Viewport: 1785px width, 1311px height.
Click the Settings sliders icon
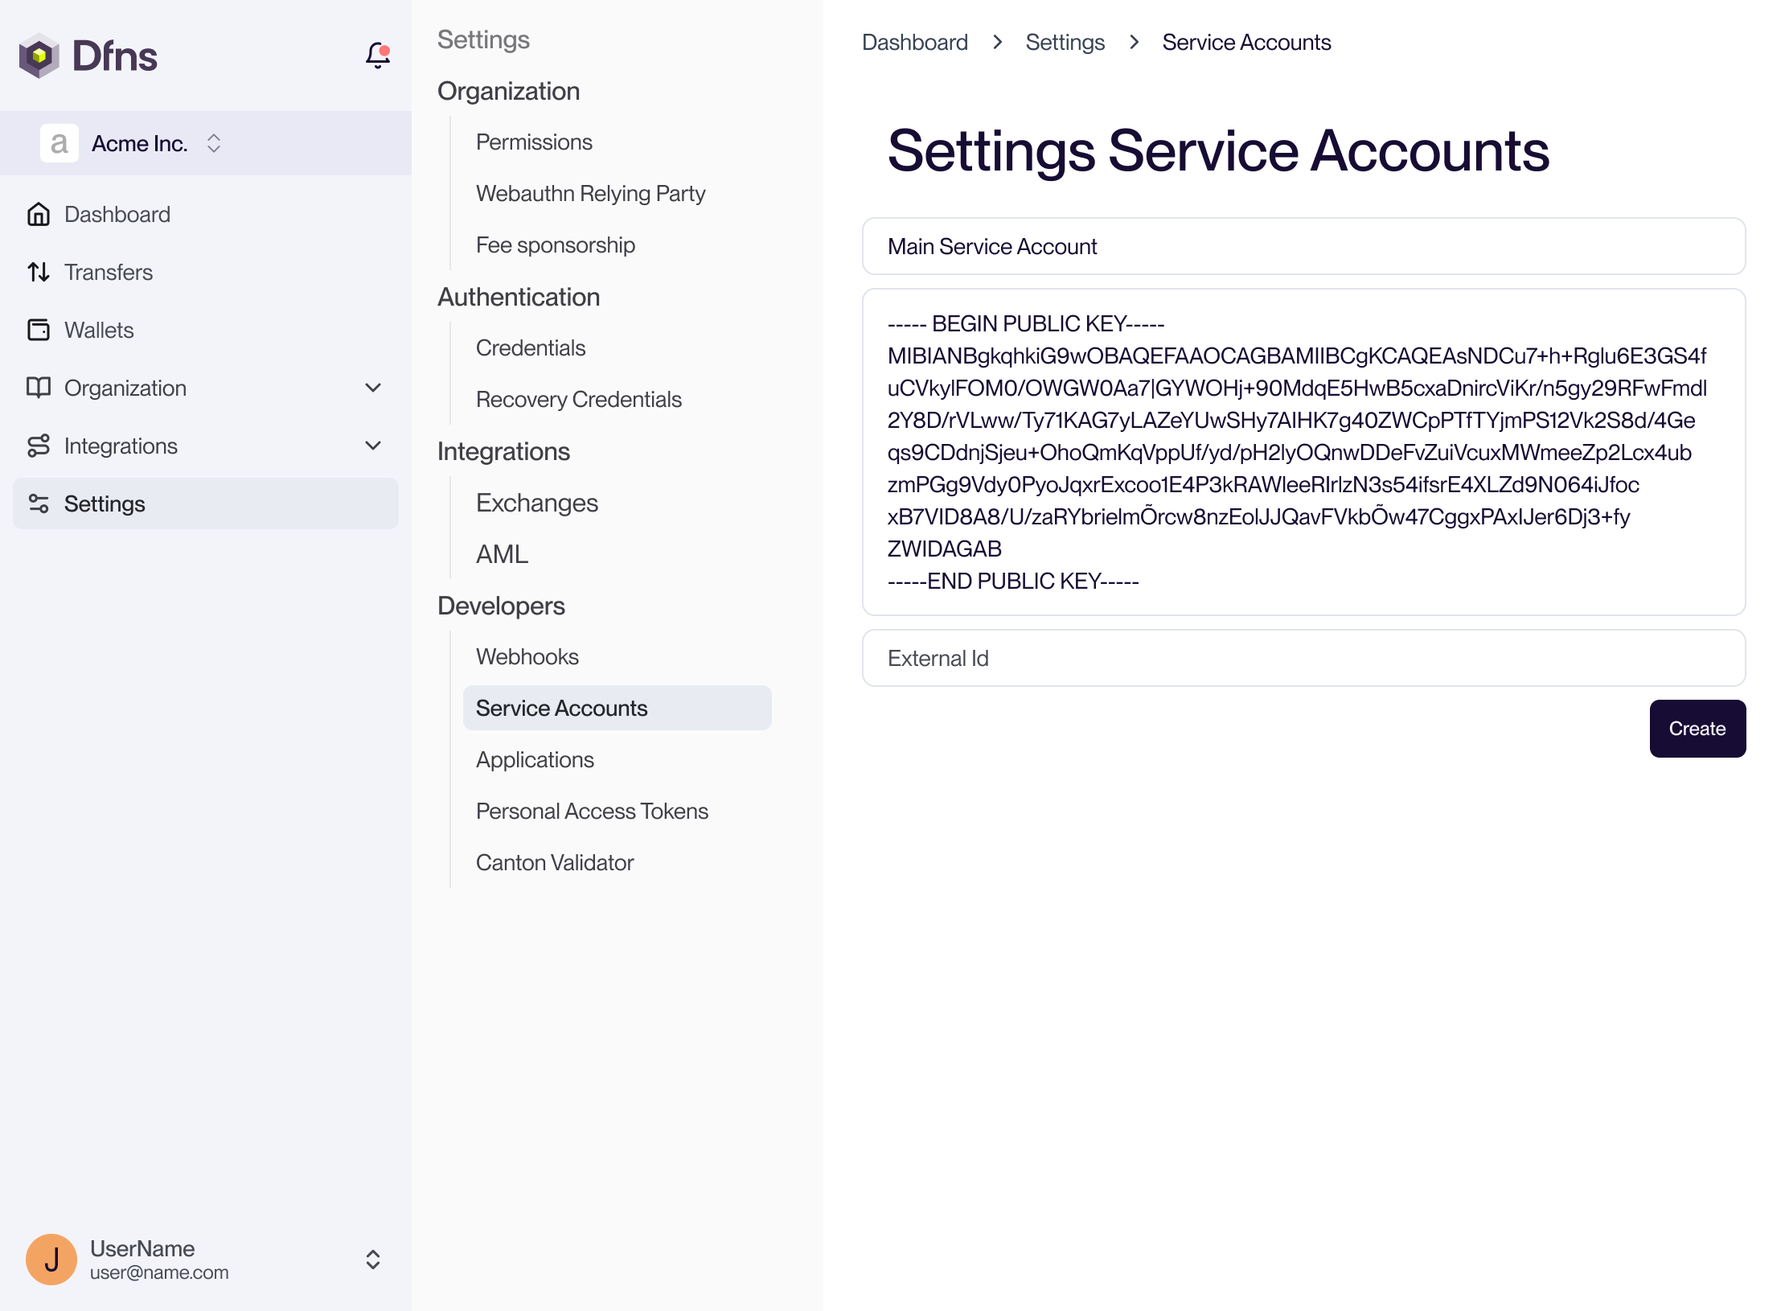(x=38, y=503)
